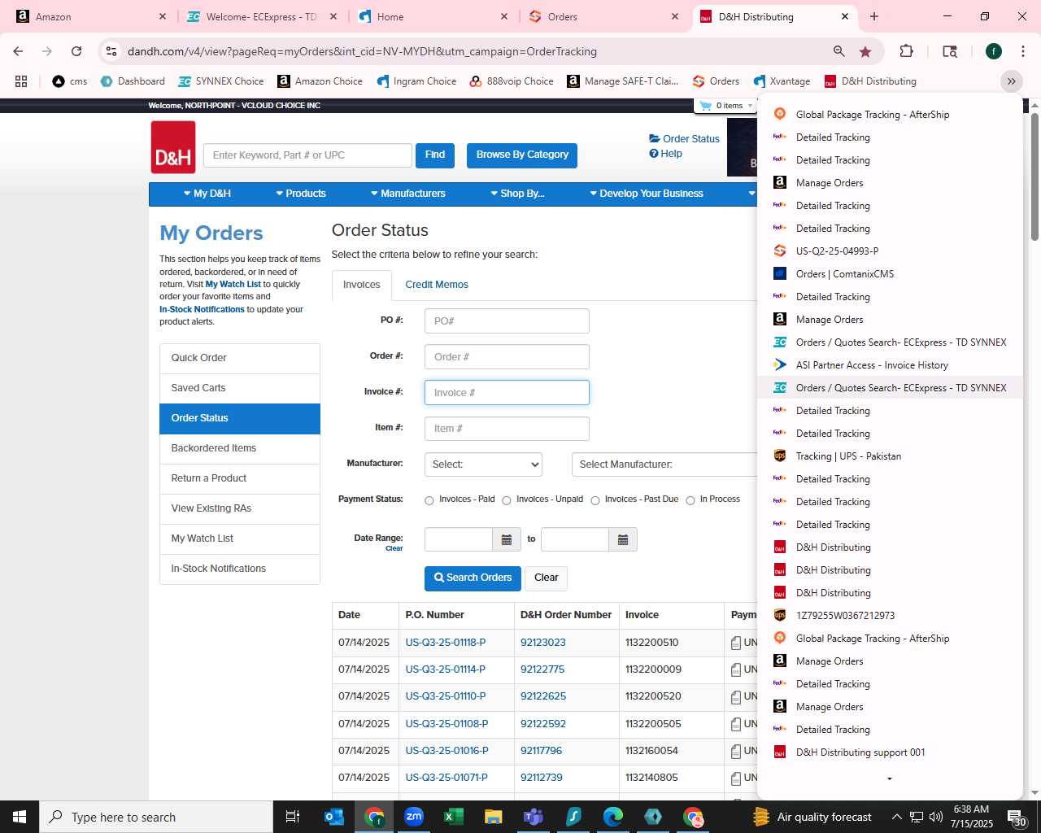
Task: Expand the Products menu
Action: click(300, 194)
